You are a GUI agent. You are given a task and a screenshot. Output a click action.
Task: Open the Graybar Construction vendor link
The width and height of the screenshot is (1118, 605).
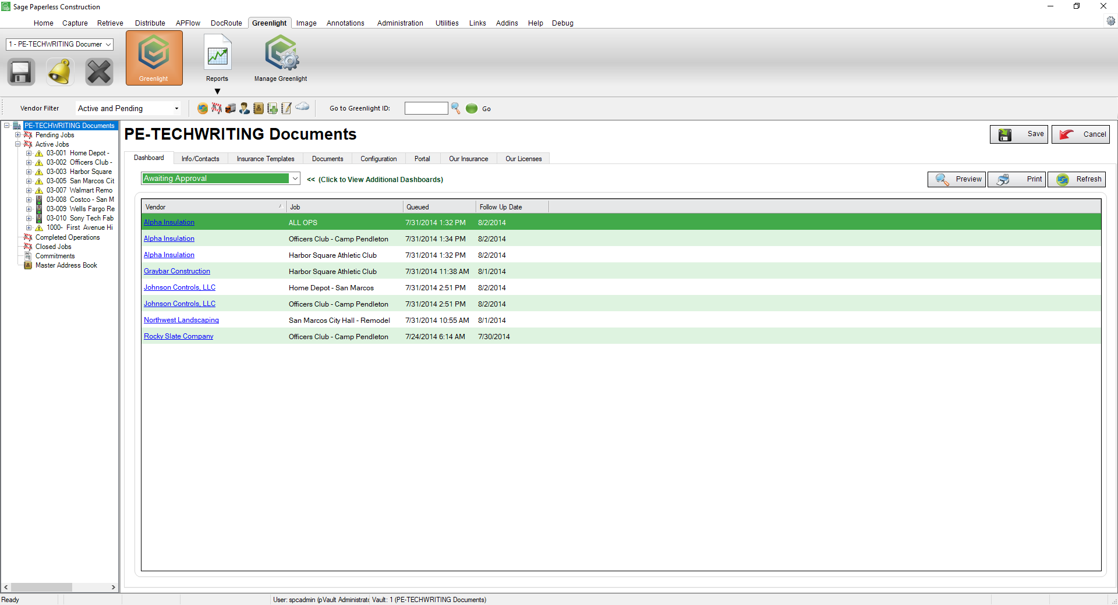coord(177,271)
